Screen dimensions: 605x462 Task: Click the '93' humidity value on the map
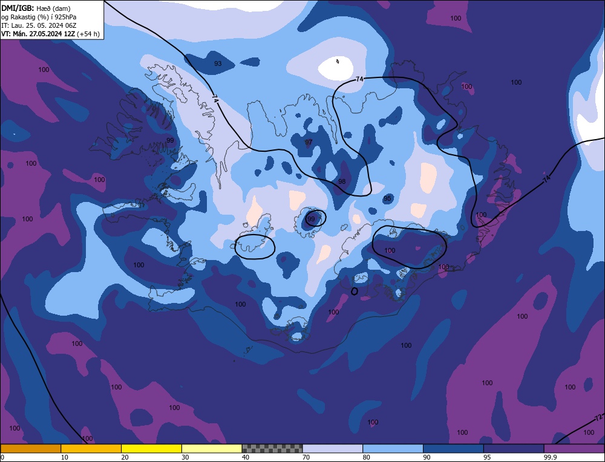pos(218,63)
